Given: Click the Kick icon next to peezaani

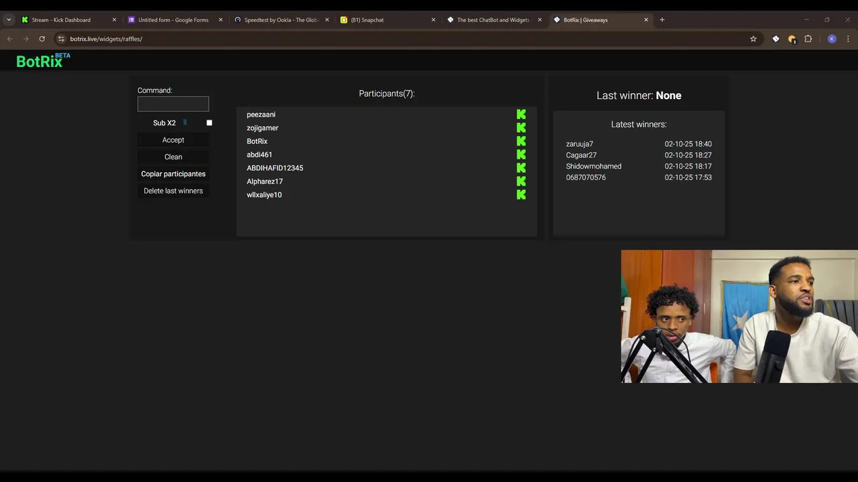Looking at the screenshot, I should (x=521, y=114).
